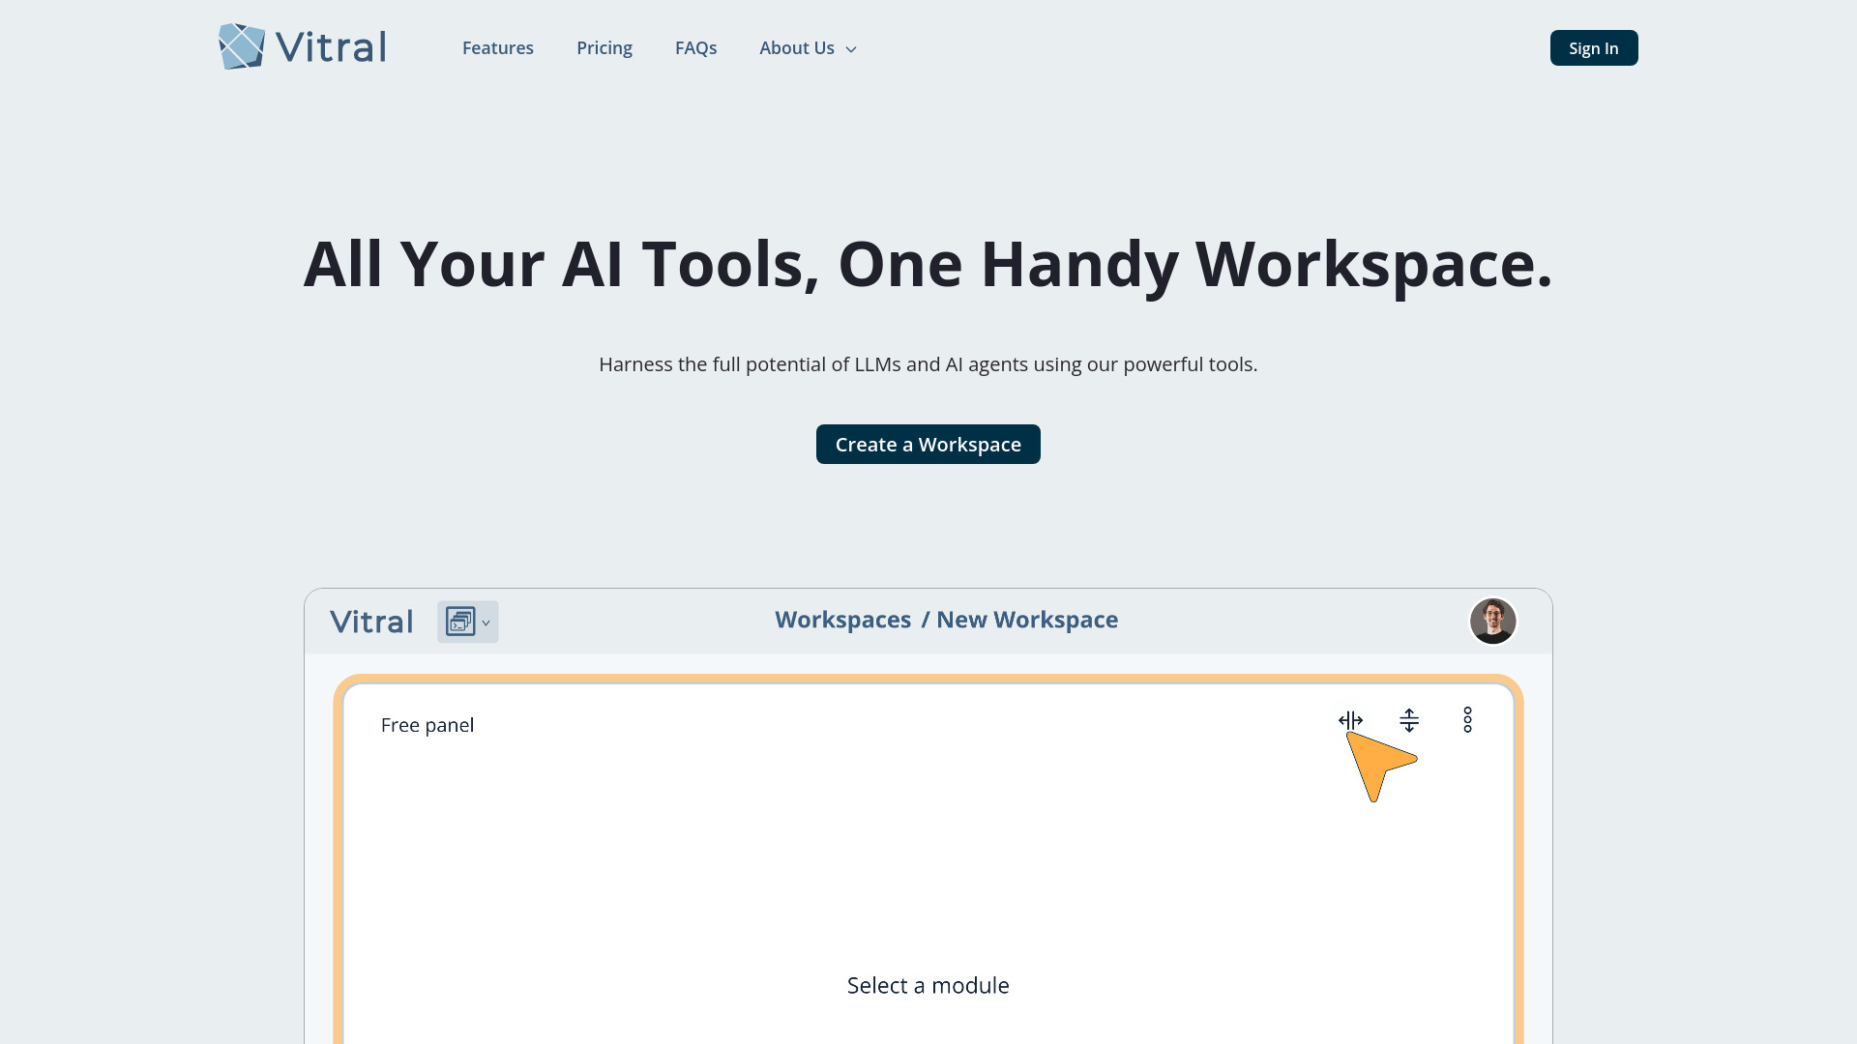Click the user profile avatar icon

pos(1492,621)
